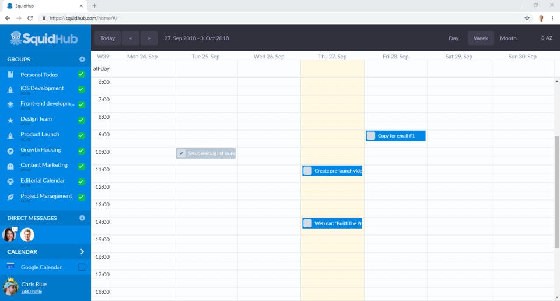
Task: Switch to Month view
Action: (508, 38)
